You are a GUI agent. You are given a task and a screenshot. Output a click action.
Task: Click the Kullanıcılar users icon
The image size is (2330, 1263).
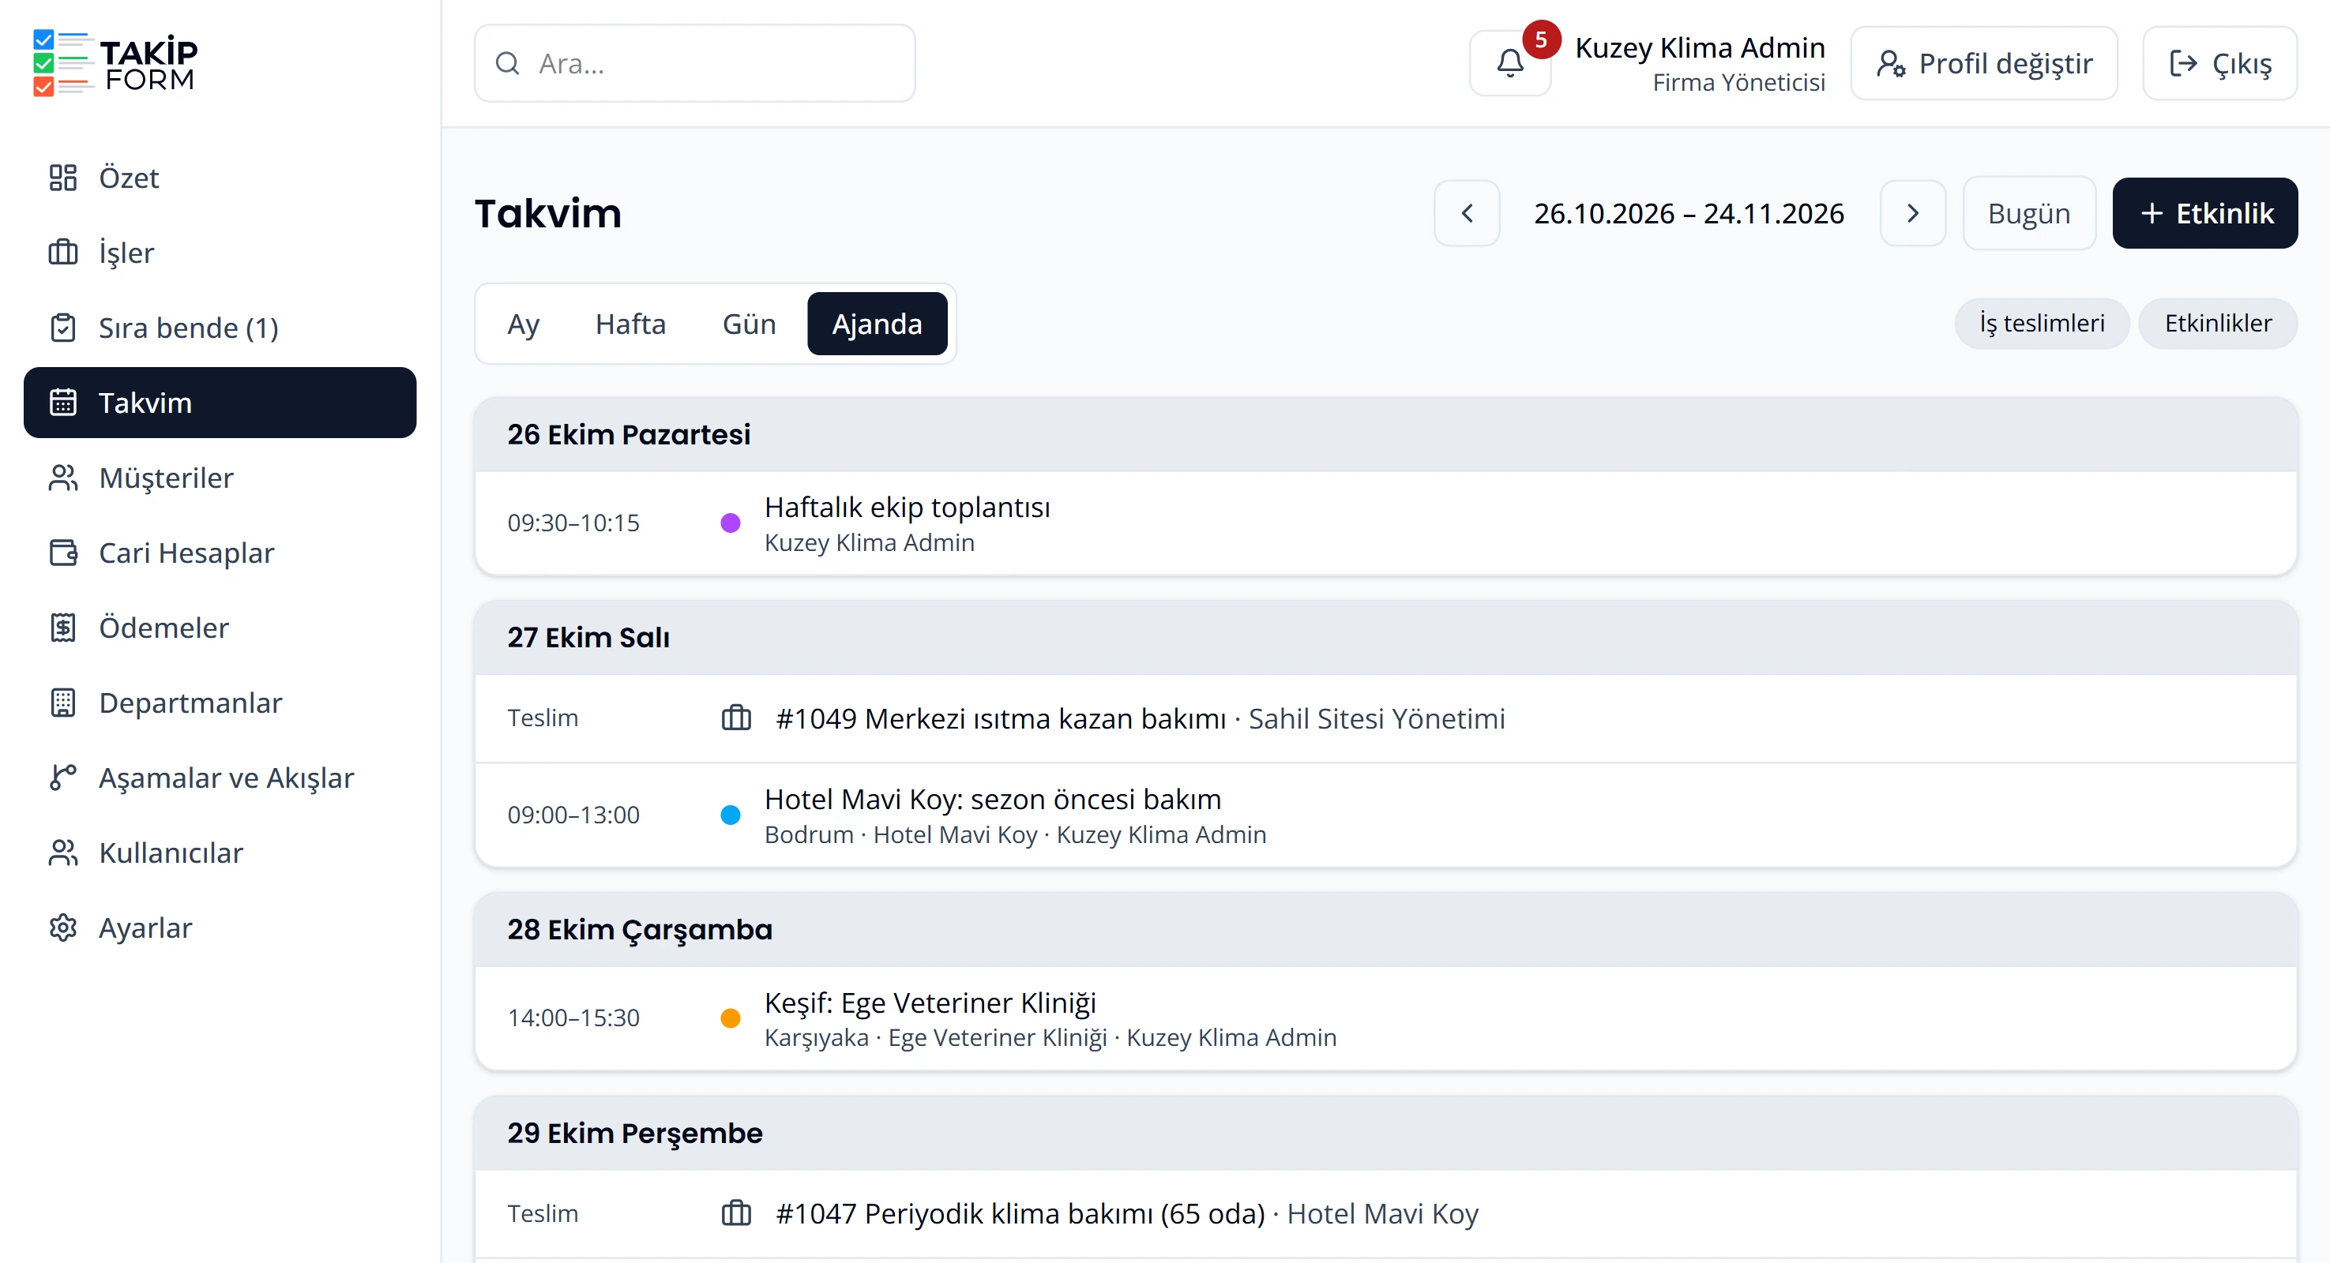point(62,853)
